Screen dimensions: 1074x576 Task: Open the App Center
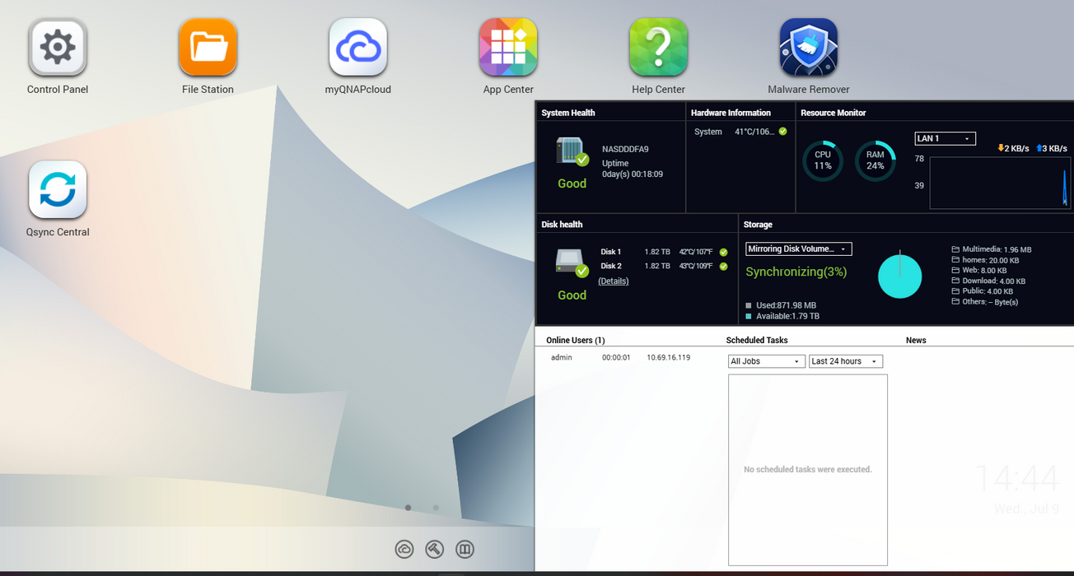pos(508,47)
